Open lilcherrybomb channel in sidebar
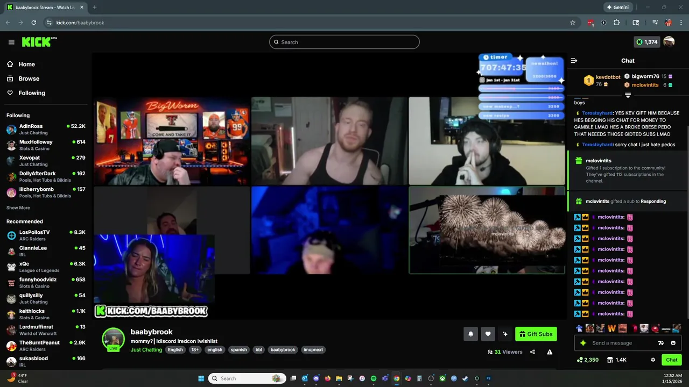Image resolution: width=689 pixels, height=387 pixels. (x=46, y=192)
